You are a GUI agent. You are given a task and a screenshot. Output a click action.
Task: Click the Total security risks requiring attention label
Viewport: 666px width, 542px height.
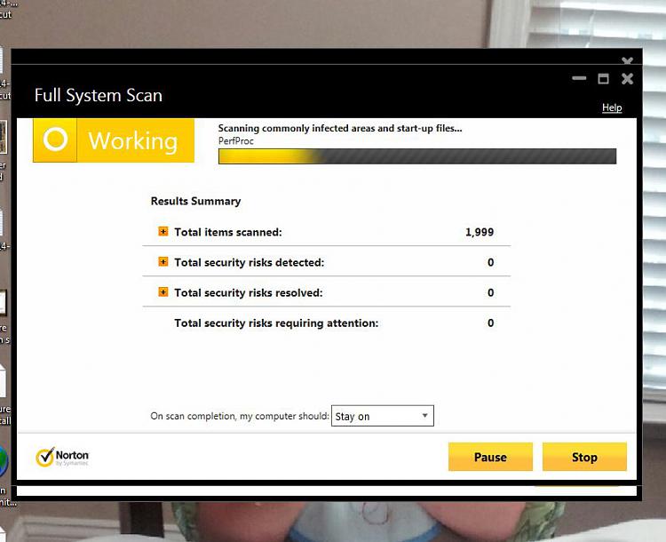(276, 323)
